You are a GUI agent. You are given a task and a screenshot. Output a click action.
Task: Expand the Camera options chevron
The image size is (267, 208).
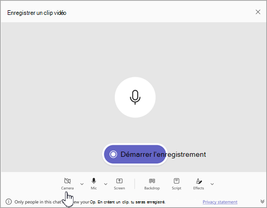pos(82,184)
